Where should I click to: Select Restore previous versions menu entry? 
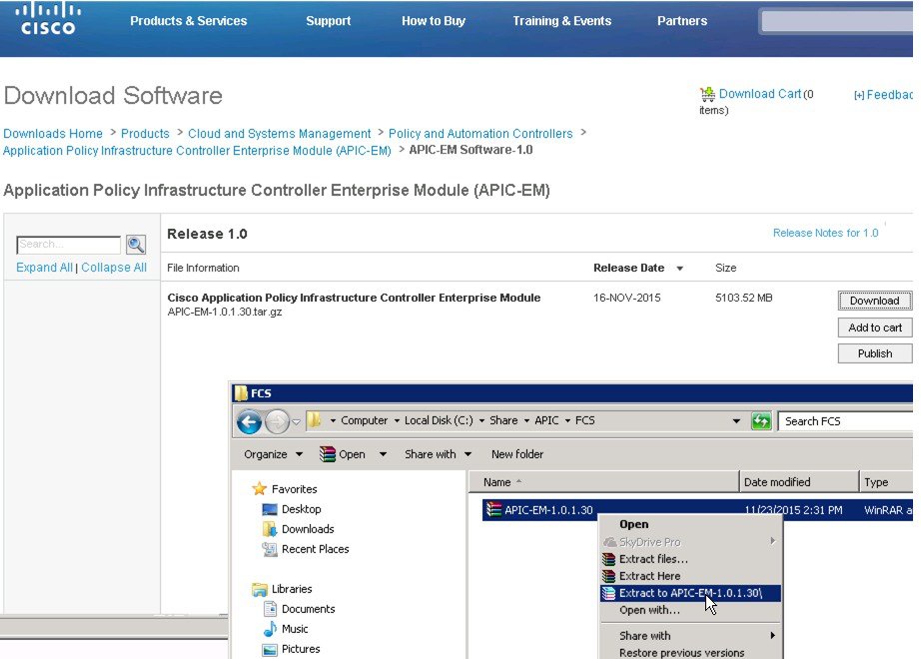pyautogui.click(x=682, y=653)
